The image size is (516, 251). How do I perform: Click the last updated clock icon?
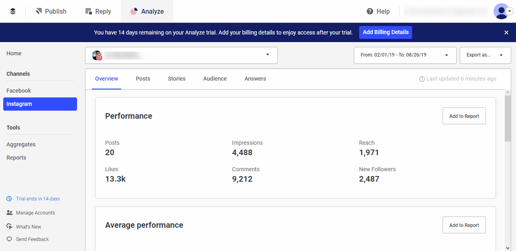(422, 79)
